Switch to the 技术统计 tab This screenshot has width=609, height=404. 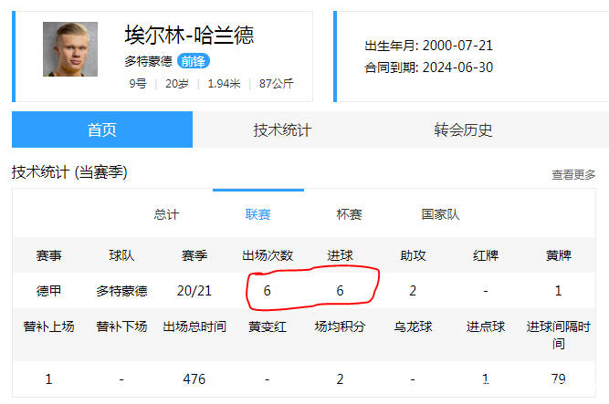pos(282,130)
